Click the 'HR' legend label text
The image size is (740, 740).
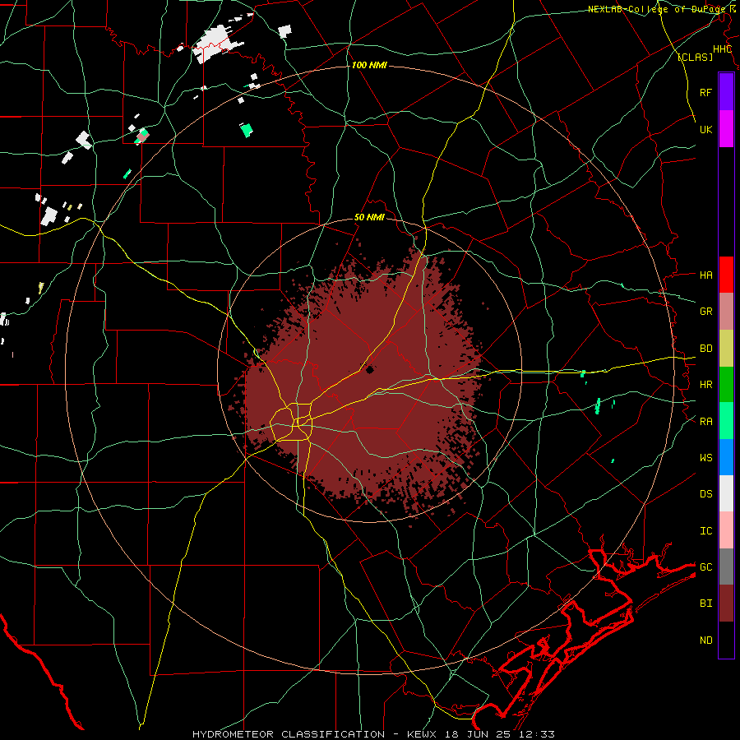(x=705, y=385)
